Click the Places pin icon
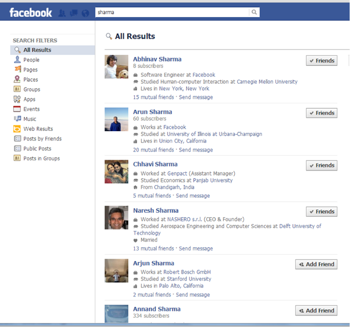This screenshot has width=350, height=329. [x=17, y=79]
